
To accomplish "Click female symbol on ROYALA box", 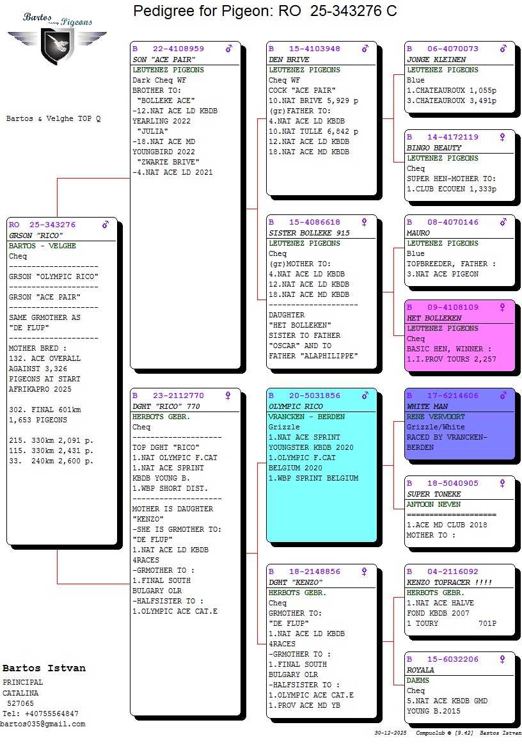I will tap(502, 659).
